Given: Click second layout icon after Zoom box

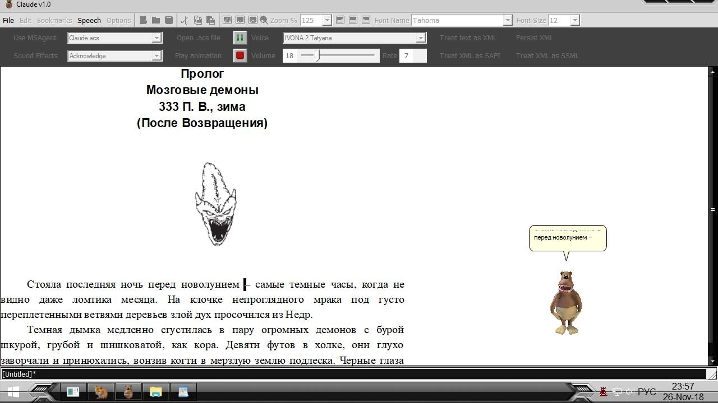Looking at the screenshot, I should pyautogui.click(x=353, y=20).
